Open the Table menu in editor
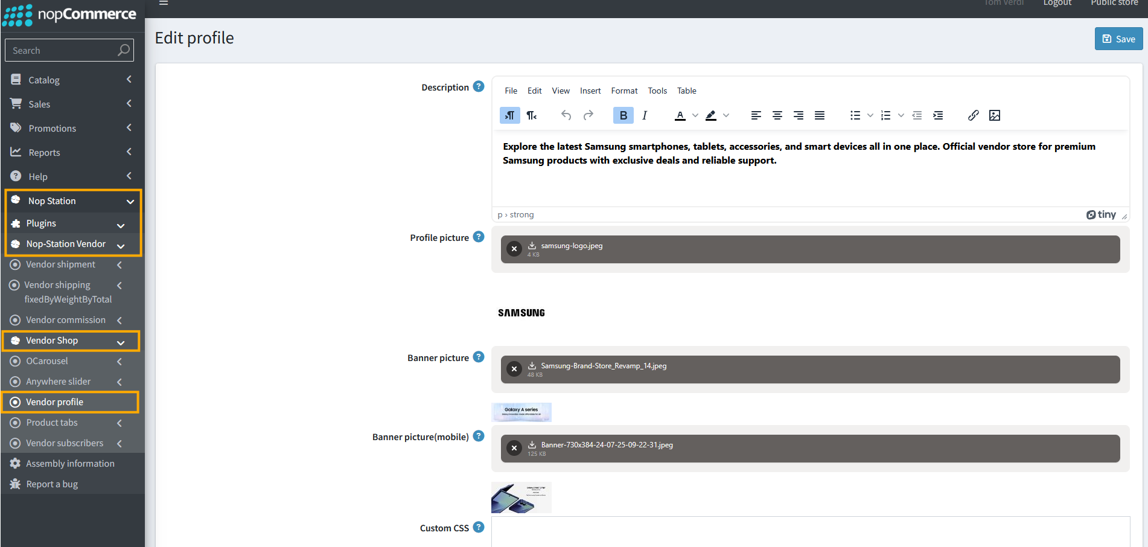 tap(687, 91)
